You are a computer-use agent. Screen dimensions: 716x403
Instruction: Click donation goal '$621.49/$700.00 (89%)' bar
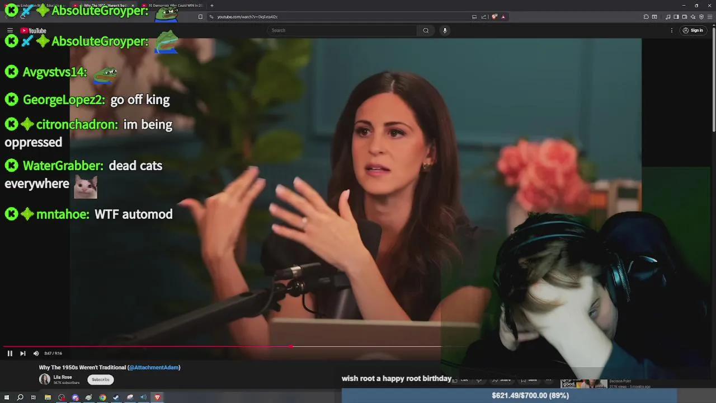tap(509, 395)
